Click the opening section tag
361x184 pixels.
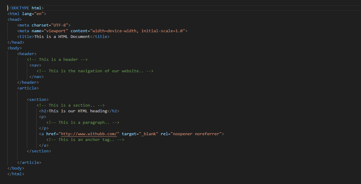(x=38, y=100)
